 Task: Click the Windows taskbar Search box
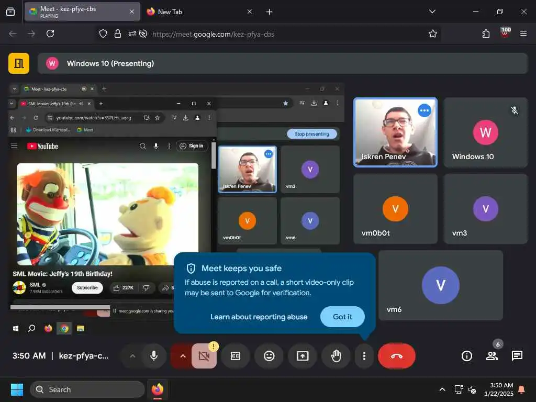pyautogui.click(x=87, y=389)
